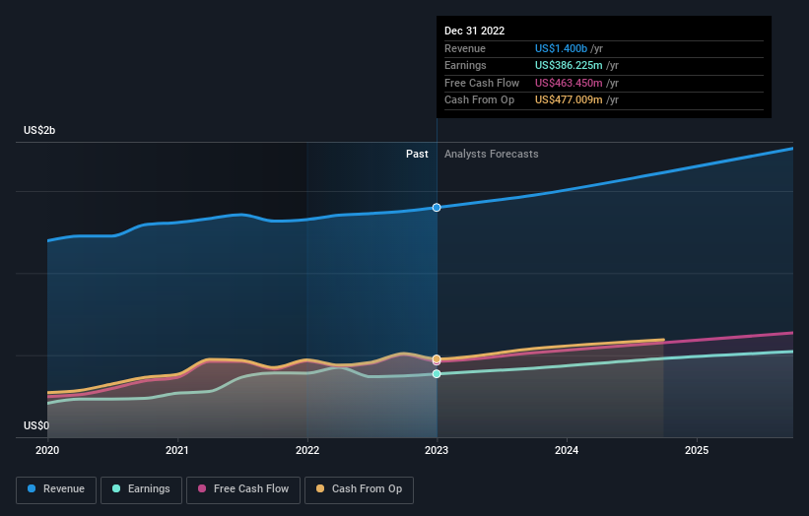Screen dimensions: 809x516
Task: Click the 2023 x-axis label
Action: 437,450
